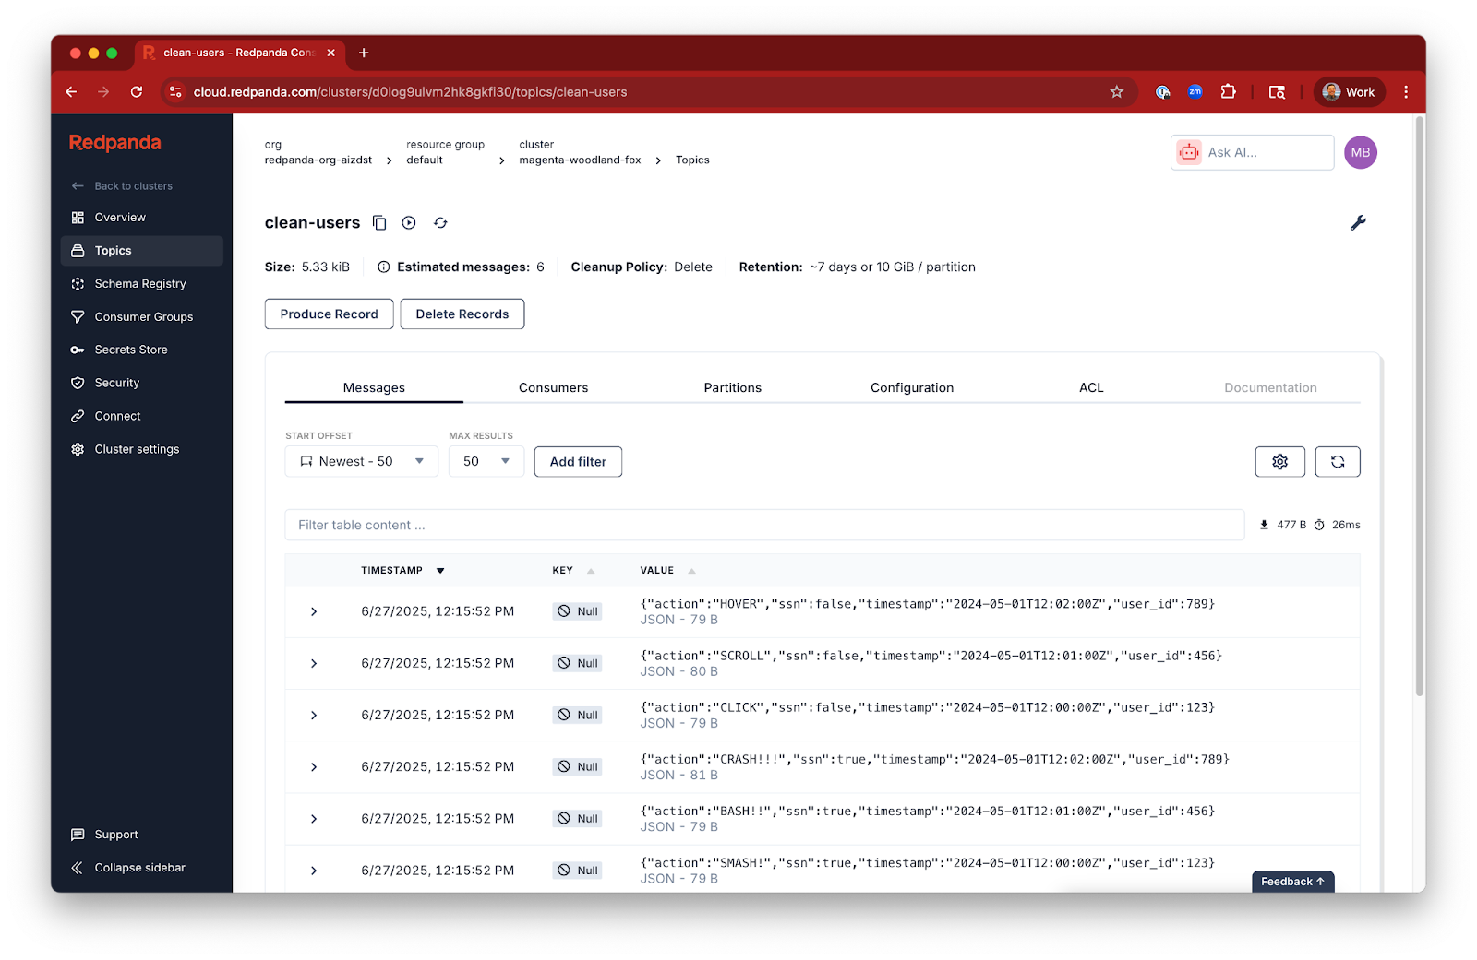Viewport: 1477px width, 960px height.
Task: Click the Delete Records button
Action: (x=462, y=314)
